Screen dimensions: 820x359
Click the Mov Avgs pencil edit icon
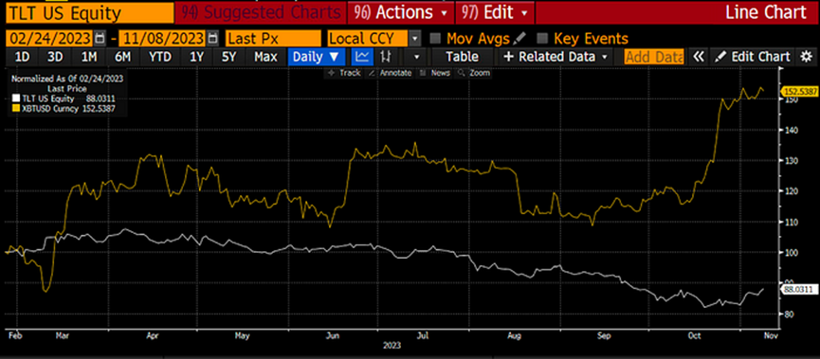[519, 38]
